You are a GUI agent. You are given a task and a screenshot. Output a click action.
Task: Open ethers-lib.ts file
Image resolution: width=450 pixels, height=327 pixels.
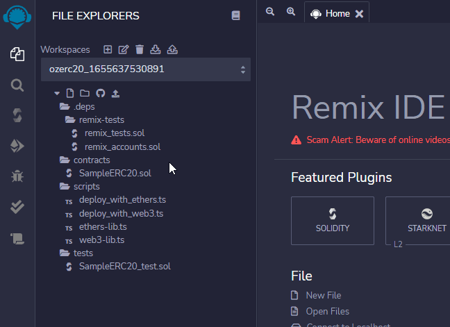(103, 226)
